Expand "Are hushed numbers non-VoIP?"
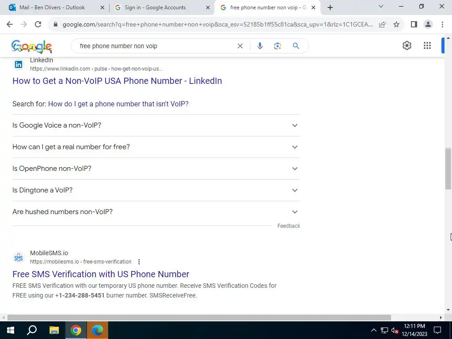 click(x=156, y=212)
